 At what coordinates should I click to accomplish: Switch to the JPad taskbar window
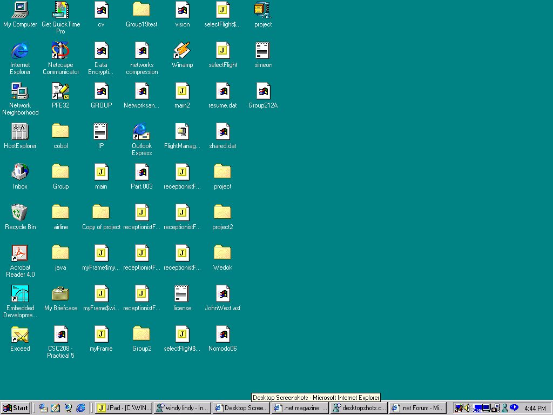pyautogui.click(x=123, y=408)
